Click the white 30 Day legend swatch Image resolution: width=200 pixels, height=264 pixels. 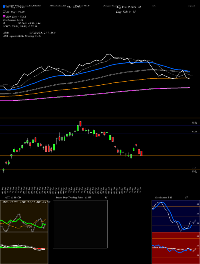tap(4, 12)
